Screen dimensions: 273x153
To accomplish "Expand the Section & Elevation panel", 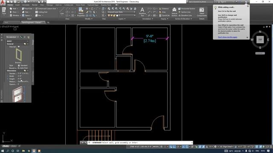I will 183,19.
